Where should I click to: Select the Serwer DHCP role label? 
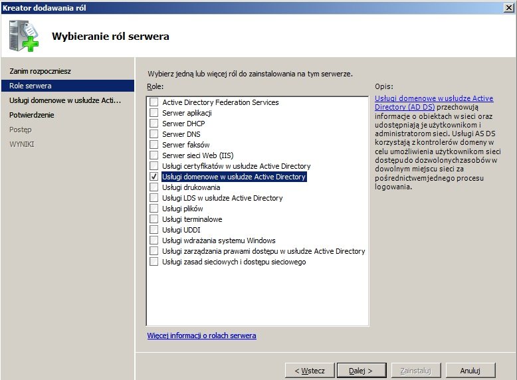[183, 124]
